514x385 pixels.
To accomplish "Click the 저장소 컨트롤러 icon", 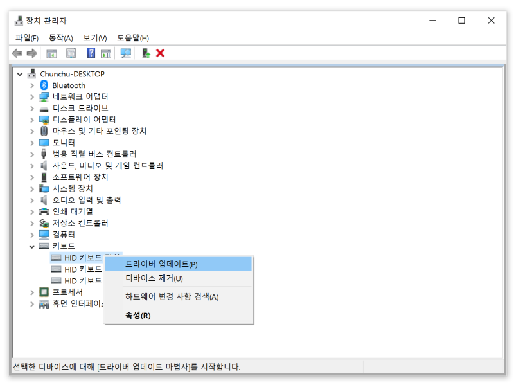I will [44, 223].
